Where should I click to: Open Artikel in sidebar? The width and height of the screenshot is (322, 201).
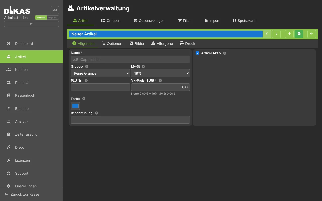(x=31, y=57)
